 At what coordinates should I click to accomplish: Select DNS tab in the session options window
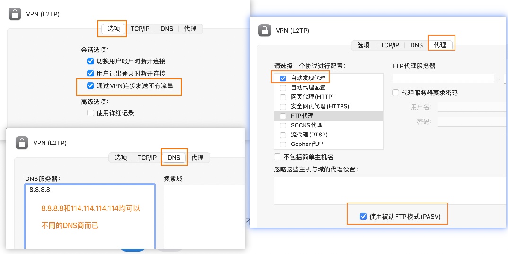pos(166,29)
